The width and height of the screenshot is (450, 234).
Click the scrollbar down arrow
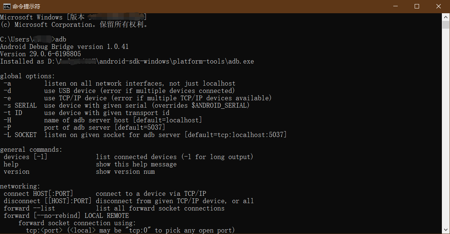coord(446,230)
